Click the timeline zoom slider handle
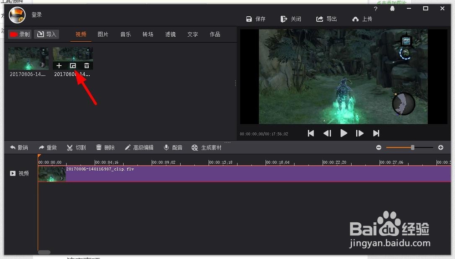 (x=412, y=147)
